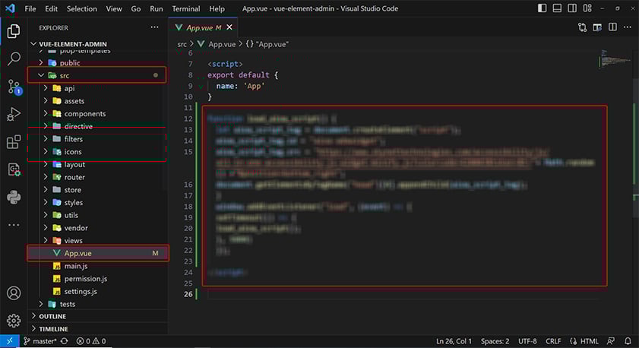The width and height of the screenshot is (639, 348).
Task: Open settings.js in file explorer
Action: (98, 291)
